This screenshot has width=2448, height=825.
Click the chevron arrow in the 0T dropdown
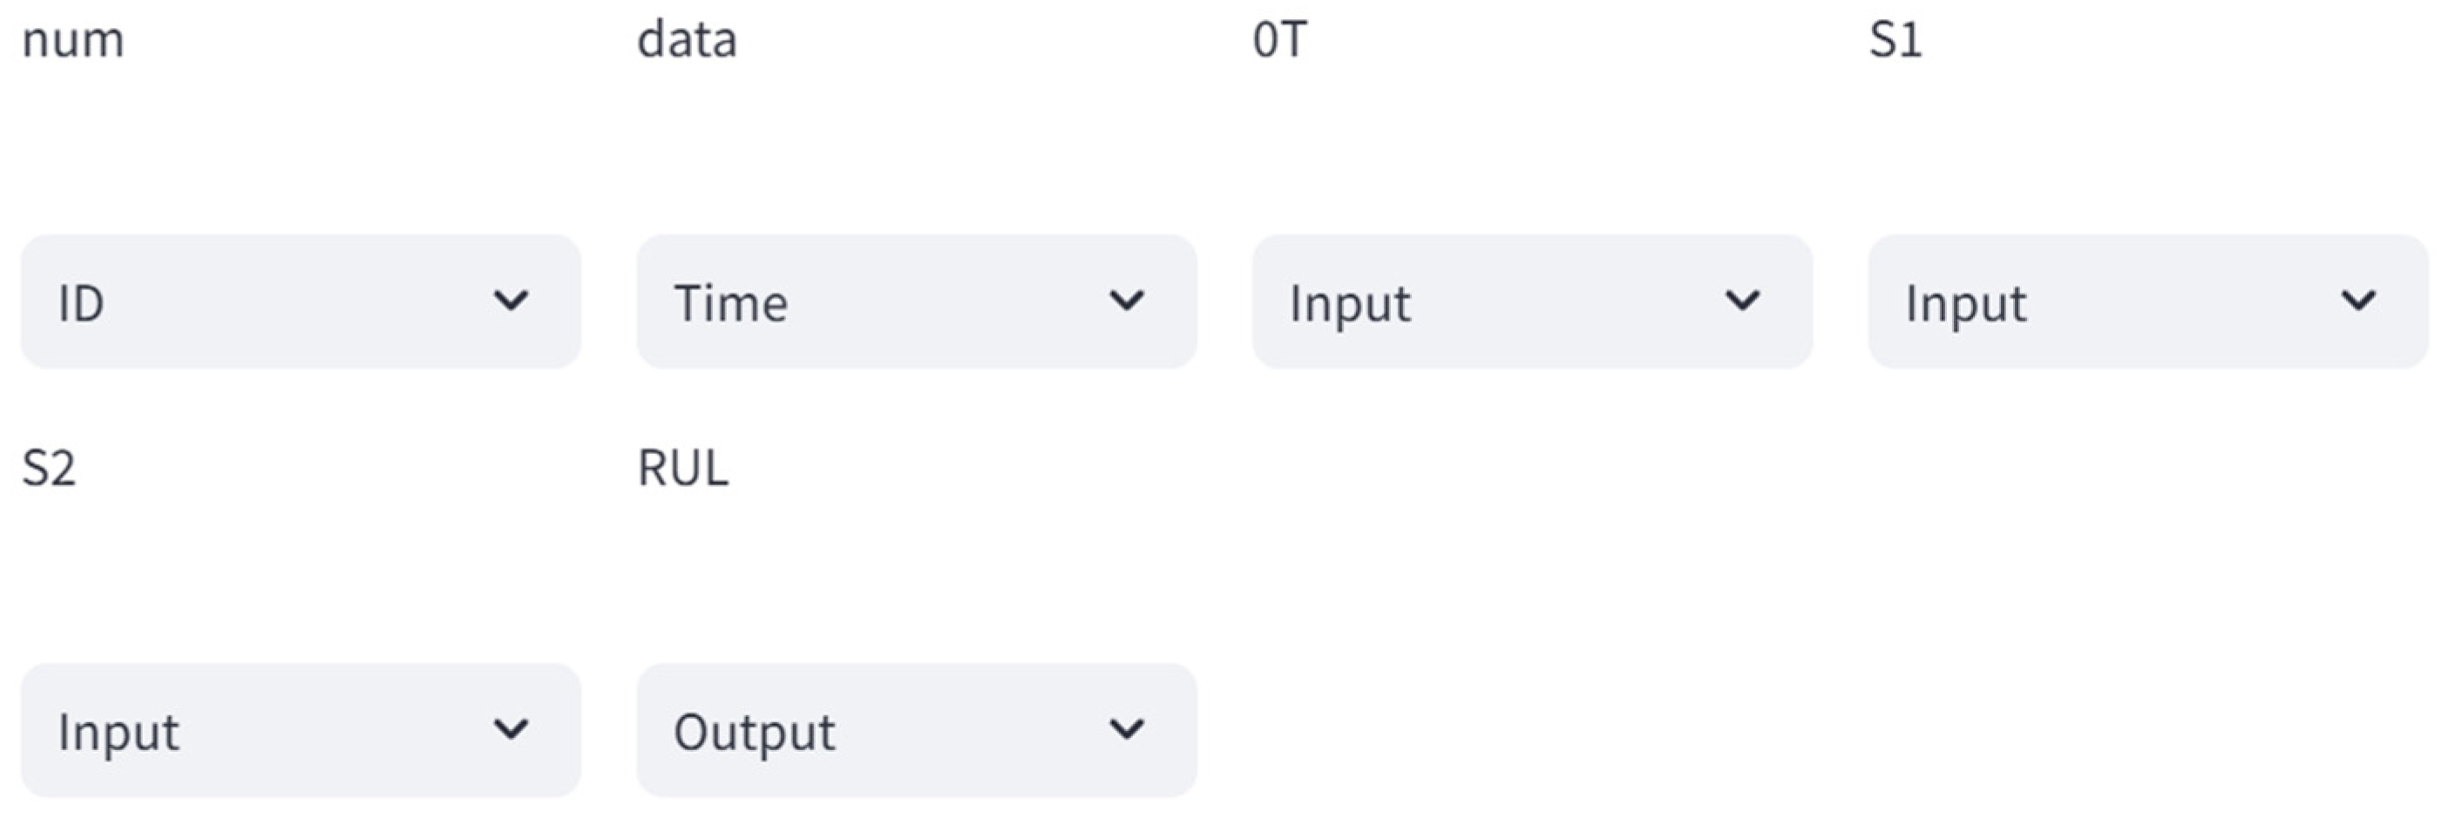click(1743, 301)
